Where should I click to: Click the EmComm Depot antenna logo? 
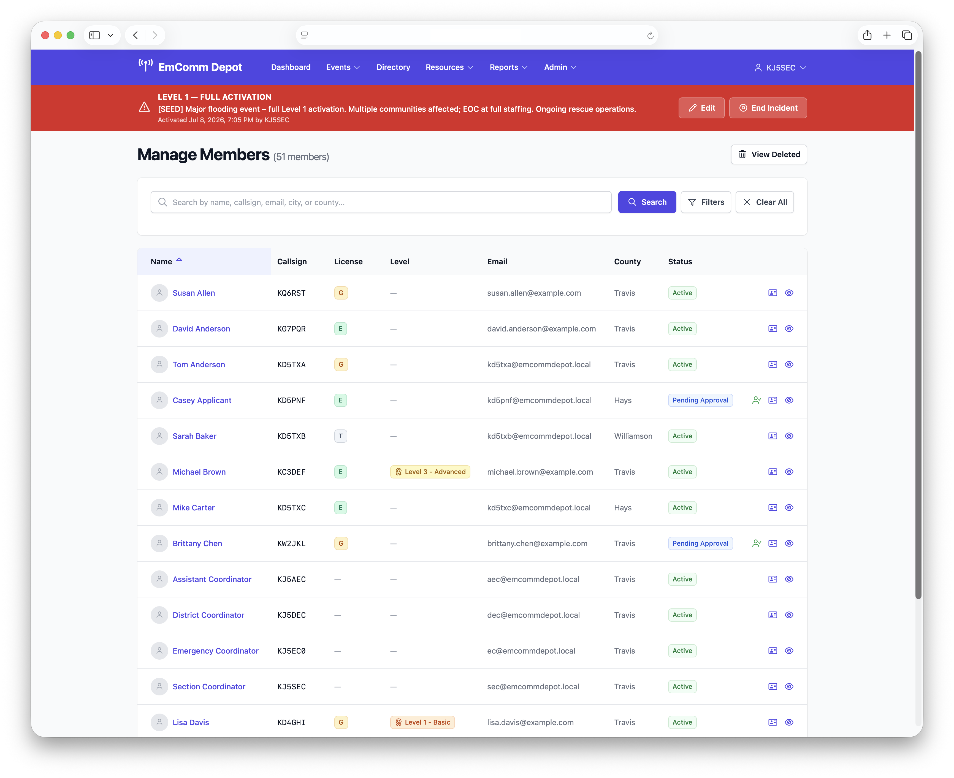[x=145, y=66]
